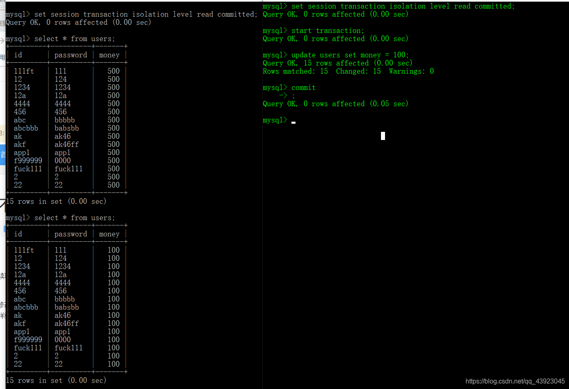
Task: Click the 'password' header of the money-500 table
Action: click(71, 55)
